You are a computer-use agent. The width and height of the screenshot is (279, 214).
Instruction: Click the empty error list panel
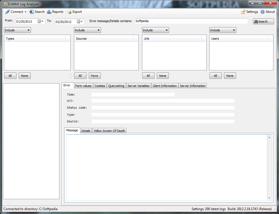(31, 141)
